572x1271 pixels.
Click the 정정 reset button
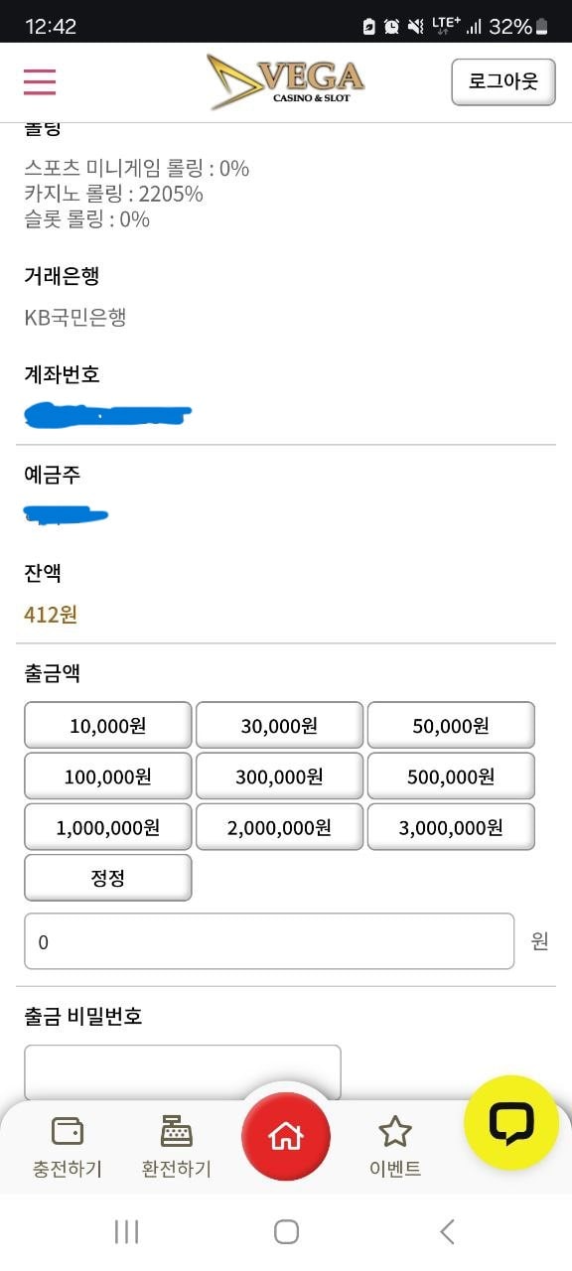(107, 877)
